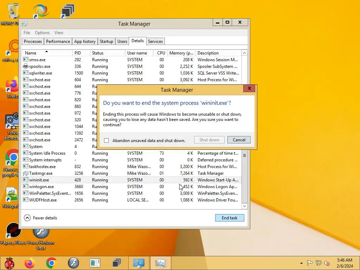Switch to the Processes tab
The image size is (360, 270).
pyautogui.click(x=33, y=41)
